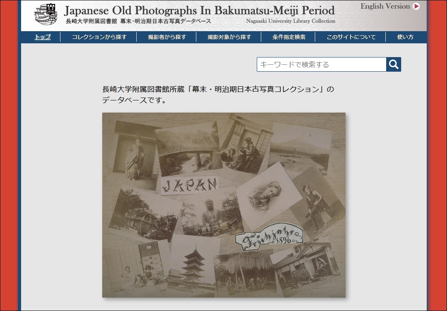Screen dimensions: 447x311
Task: Click the site title Japanese Old Photographs heading
Action: 199,11
